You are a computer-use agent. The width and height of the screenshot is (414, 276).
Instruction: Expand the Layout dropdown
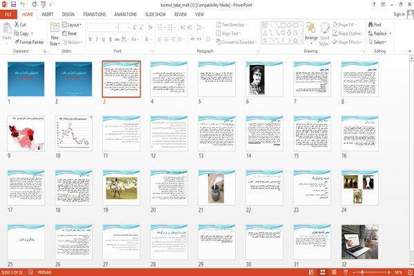tap(72, 25)
